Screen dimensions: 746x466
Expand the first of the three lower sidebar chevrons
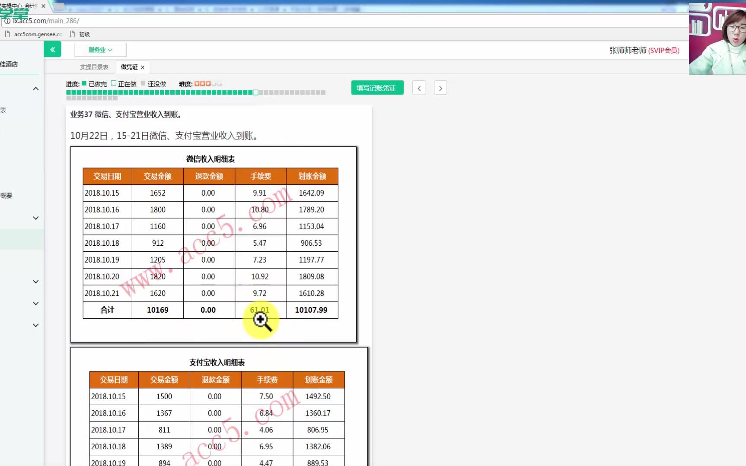pos(36,282)
